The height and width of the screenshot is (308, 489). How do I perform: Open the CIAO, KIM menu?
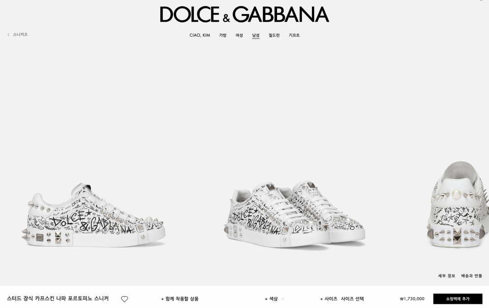click(x=200, y=35)
